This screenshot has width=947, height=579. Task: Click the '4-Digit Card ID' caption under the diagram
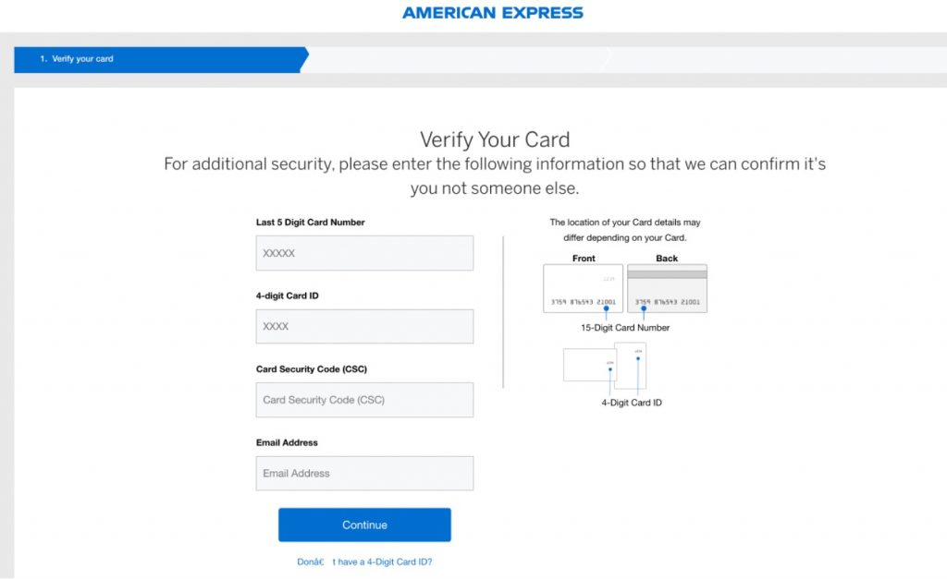[x=632, y=403]
